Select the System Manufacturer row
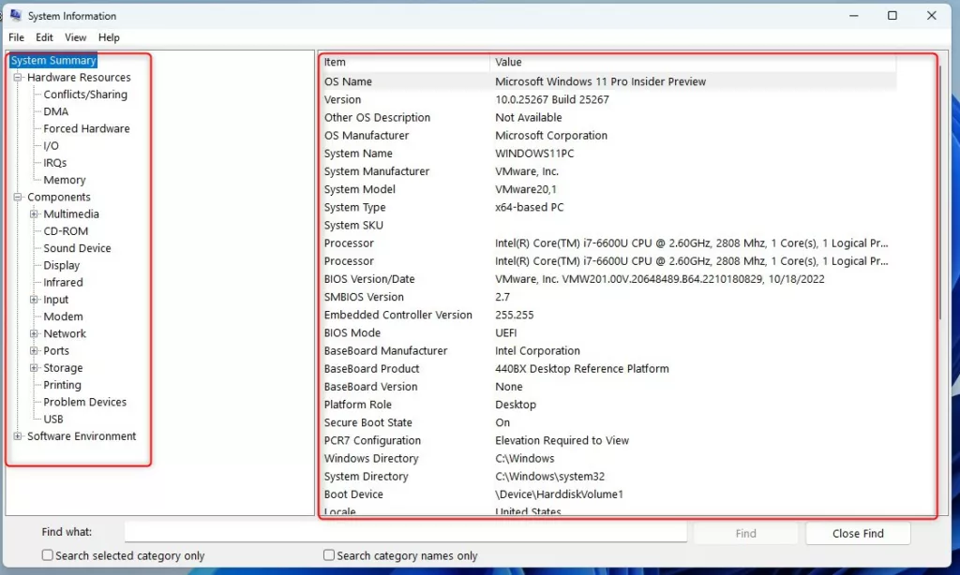 (608, 171)
